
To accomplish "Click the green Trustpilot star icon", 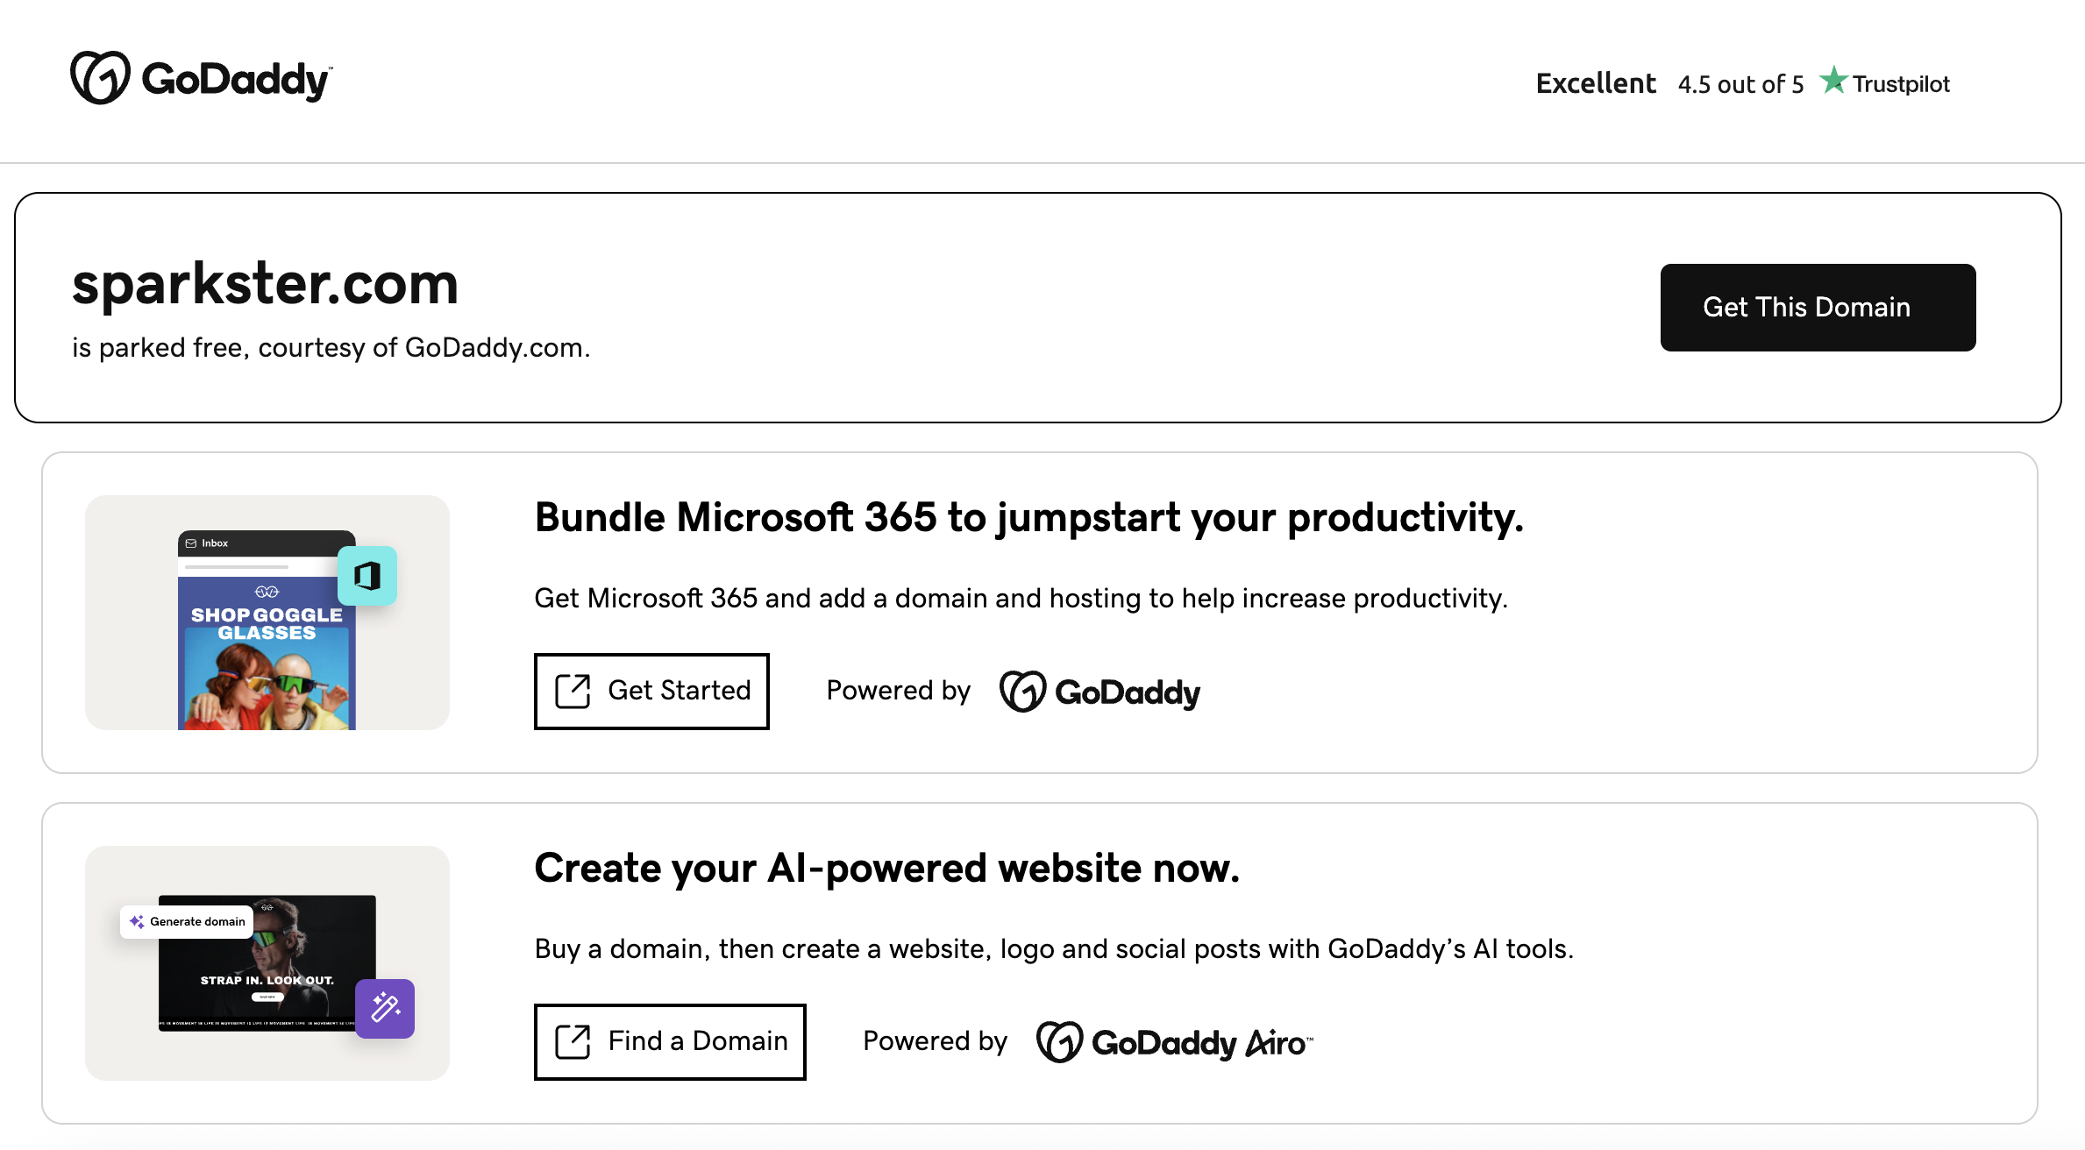I will point(1832,81).
